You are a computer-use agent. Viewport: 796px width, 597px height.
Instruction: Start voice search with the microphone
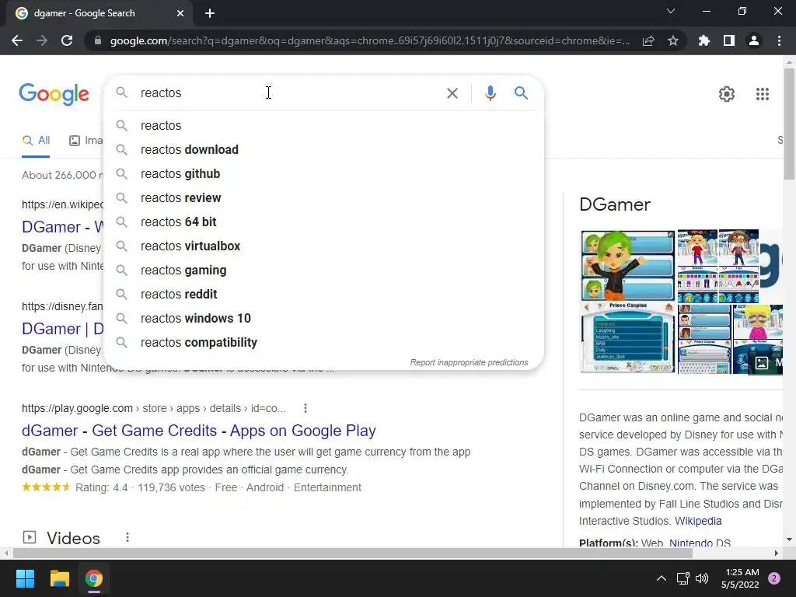(490, 93)
